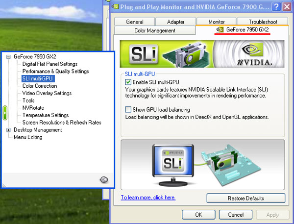The height and width of the screenshot is (224, 294).
Task: Select Digital Flat Panel Settings in tree
Action: click(50, 64)
